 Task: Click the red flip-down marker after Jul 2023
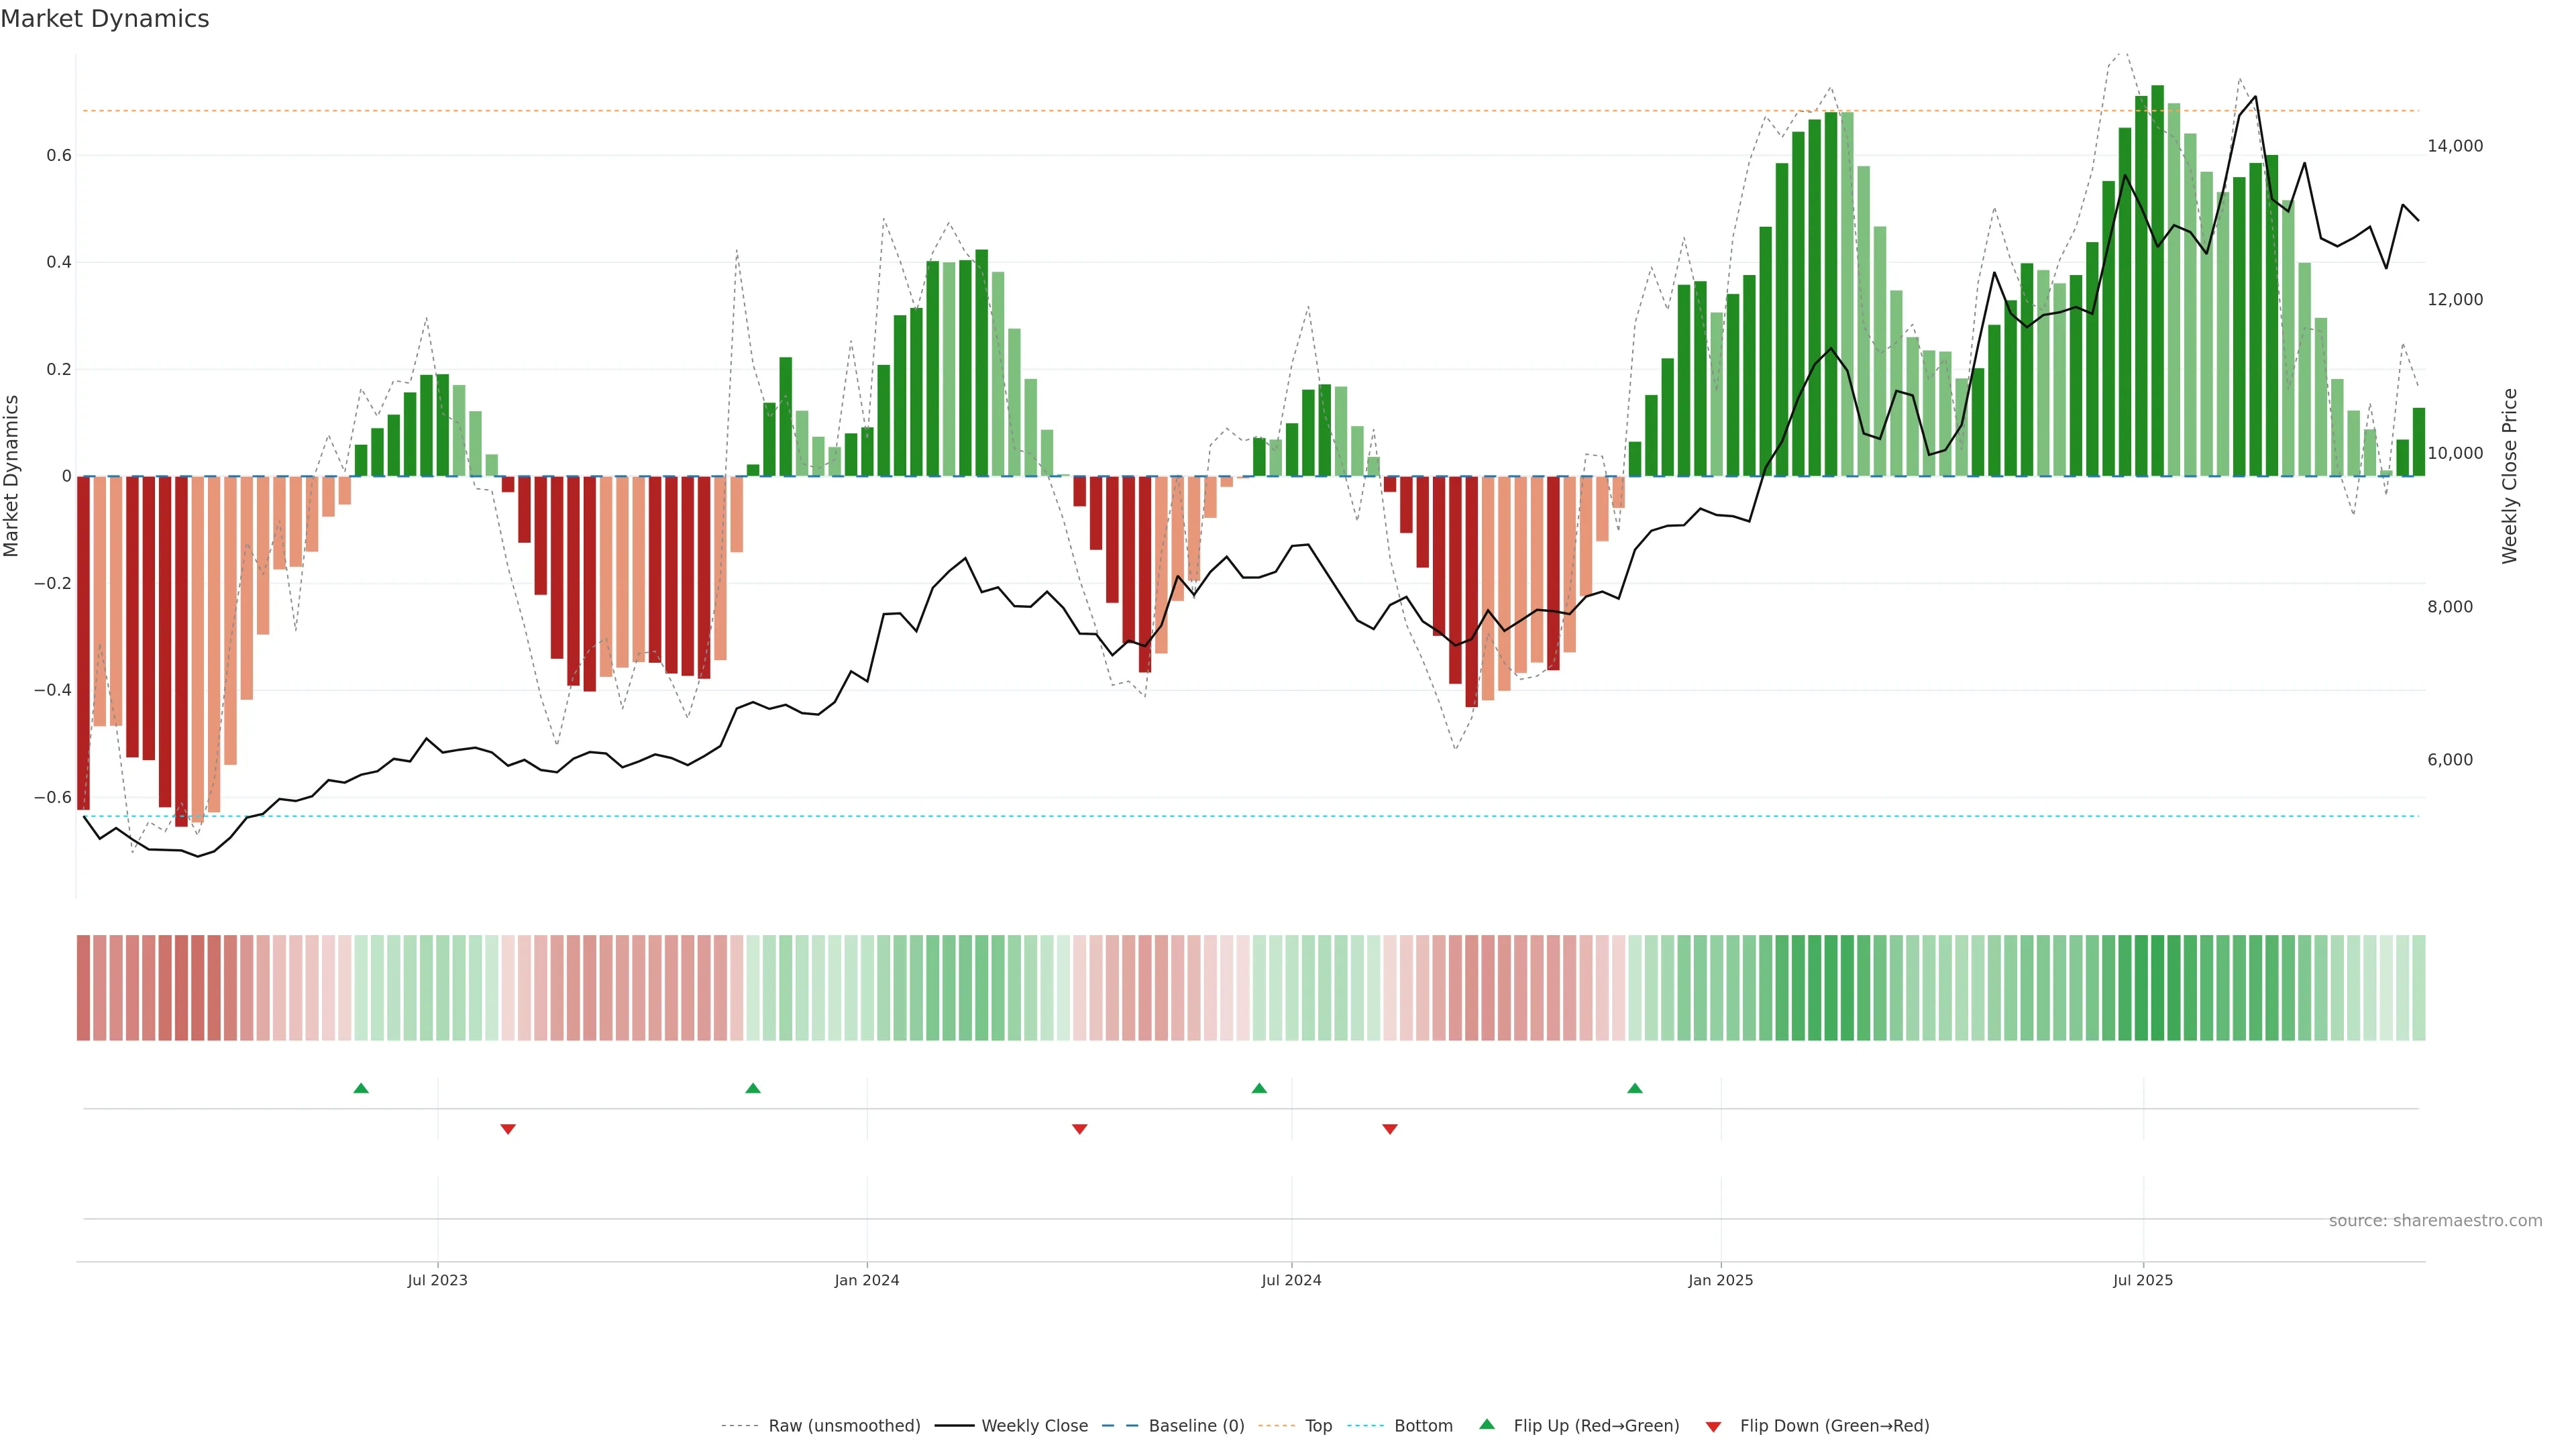(x=508, y=1129)
